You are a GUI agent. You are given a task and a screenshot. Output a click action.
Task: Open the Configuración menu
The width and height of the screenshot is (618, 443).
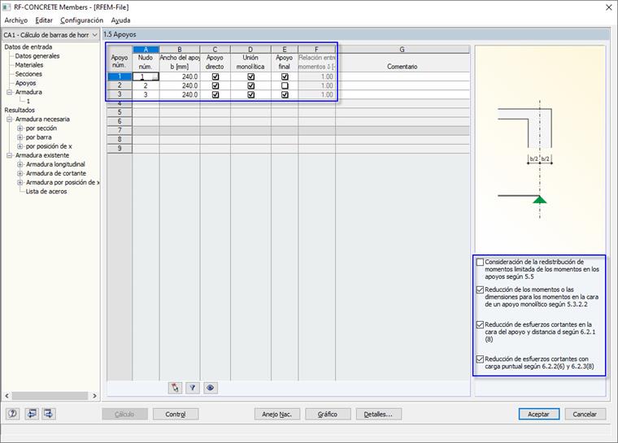coord(81,20)
